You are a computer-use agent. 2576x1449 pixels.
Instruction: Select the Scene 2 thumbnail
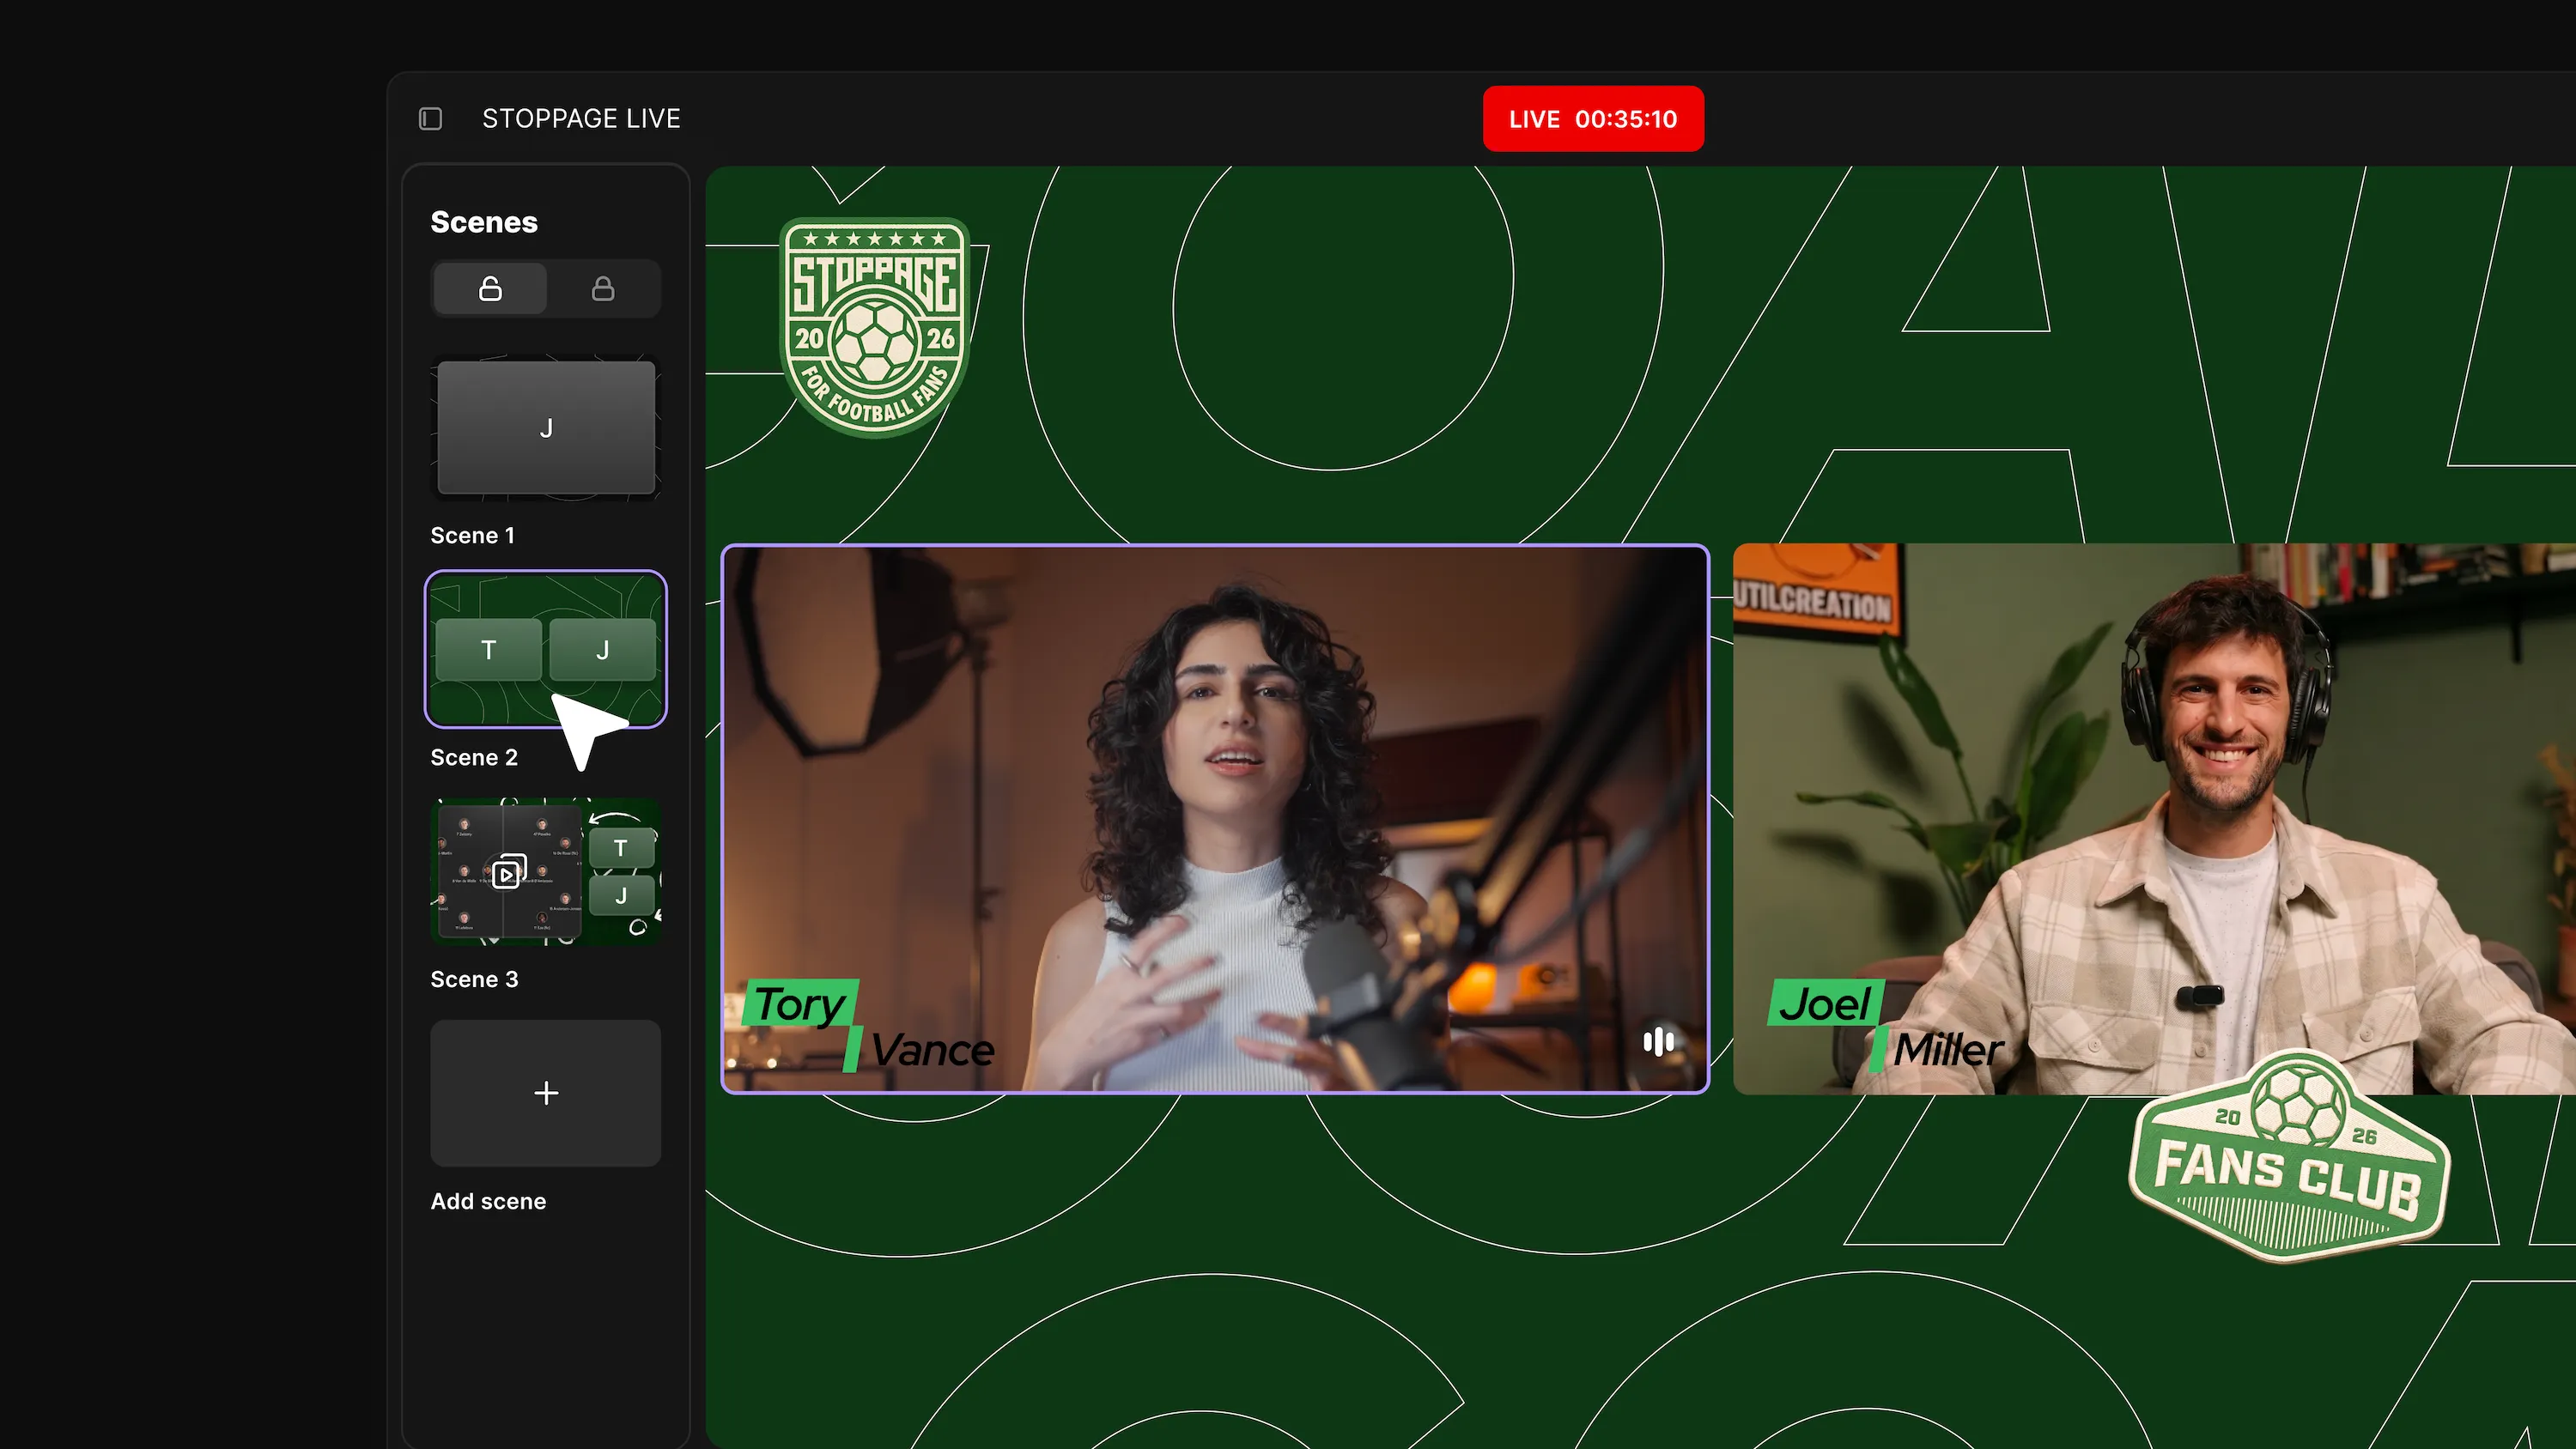546,649
